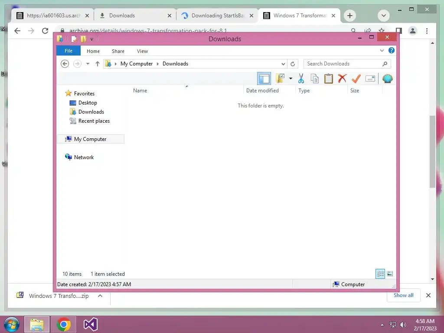Image resolution: width=444 pixels, height=333 pixels.
Task: Click the folder options toolbar icon
Action: pos(280,78)
